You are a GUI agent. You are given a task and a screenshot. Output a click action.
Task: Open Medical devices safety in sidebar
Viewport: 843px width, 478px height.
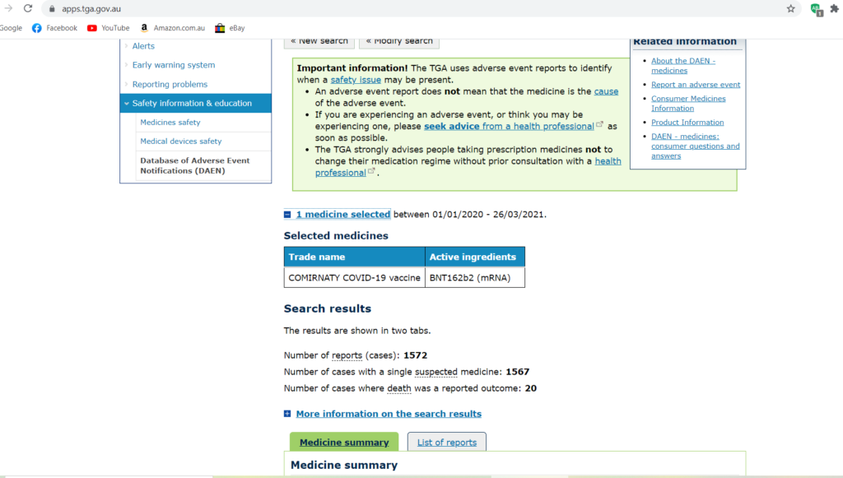coord(180,142)
